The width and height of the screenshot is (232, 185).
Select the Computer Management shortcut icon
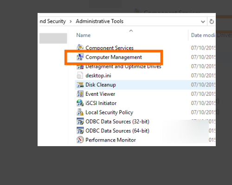(80, 57)
